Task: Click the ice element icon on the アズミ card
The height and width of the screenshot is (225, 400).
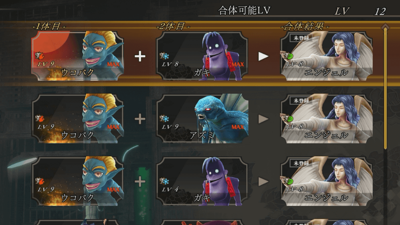Action: tap(164, 118)
